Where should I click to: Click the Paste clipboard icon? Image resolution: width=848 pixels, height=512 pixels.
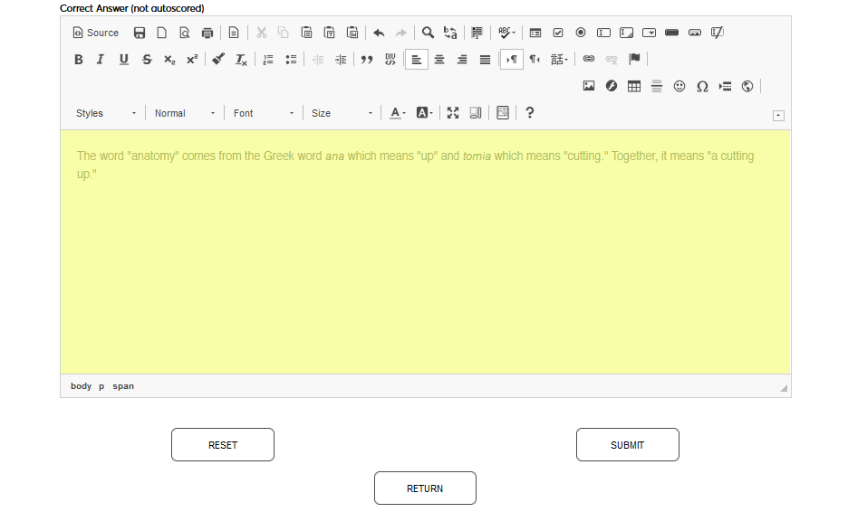point(306,33)
